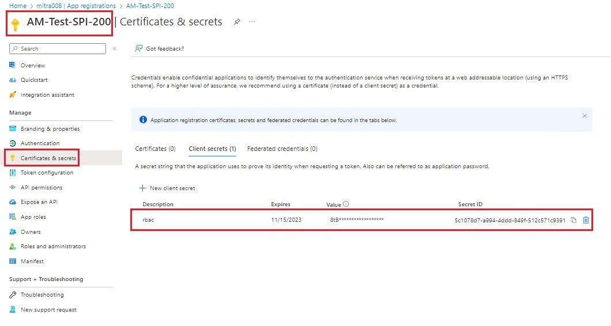Click the Got feedback? button
The height and width of the screenshot is (326, 611).
click(159, 49)
